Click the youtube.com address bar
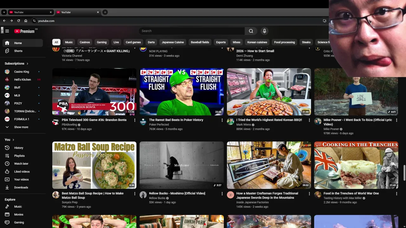 (x=46, y=21)
